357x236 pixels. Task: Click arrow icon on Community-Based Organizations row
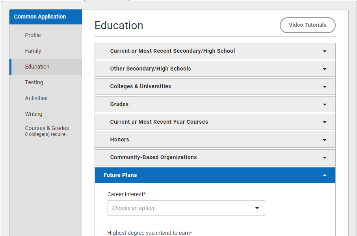325,158
